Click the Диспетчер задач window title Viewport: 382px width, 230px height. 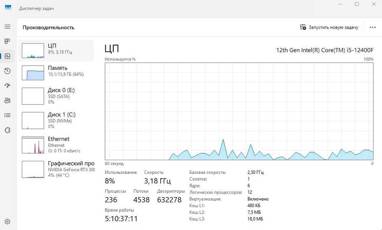pos(37,8)
